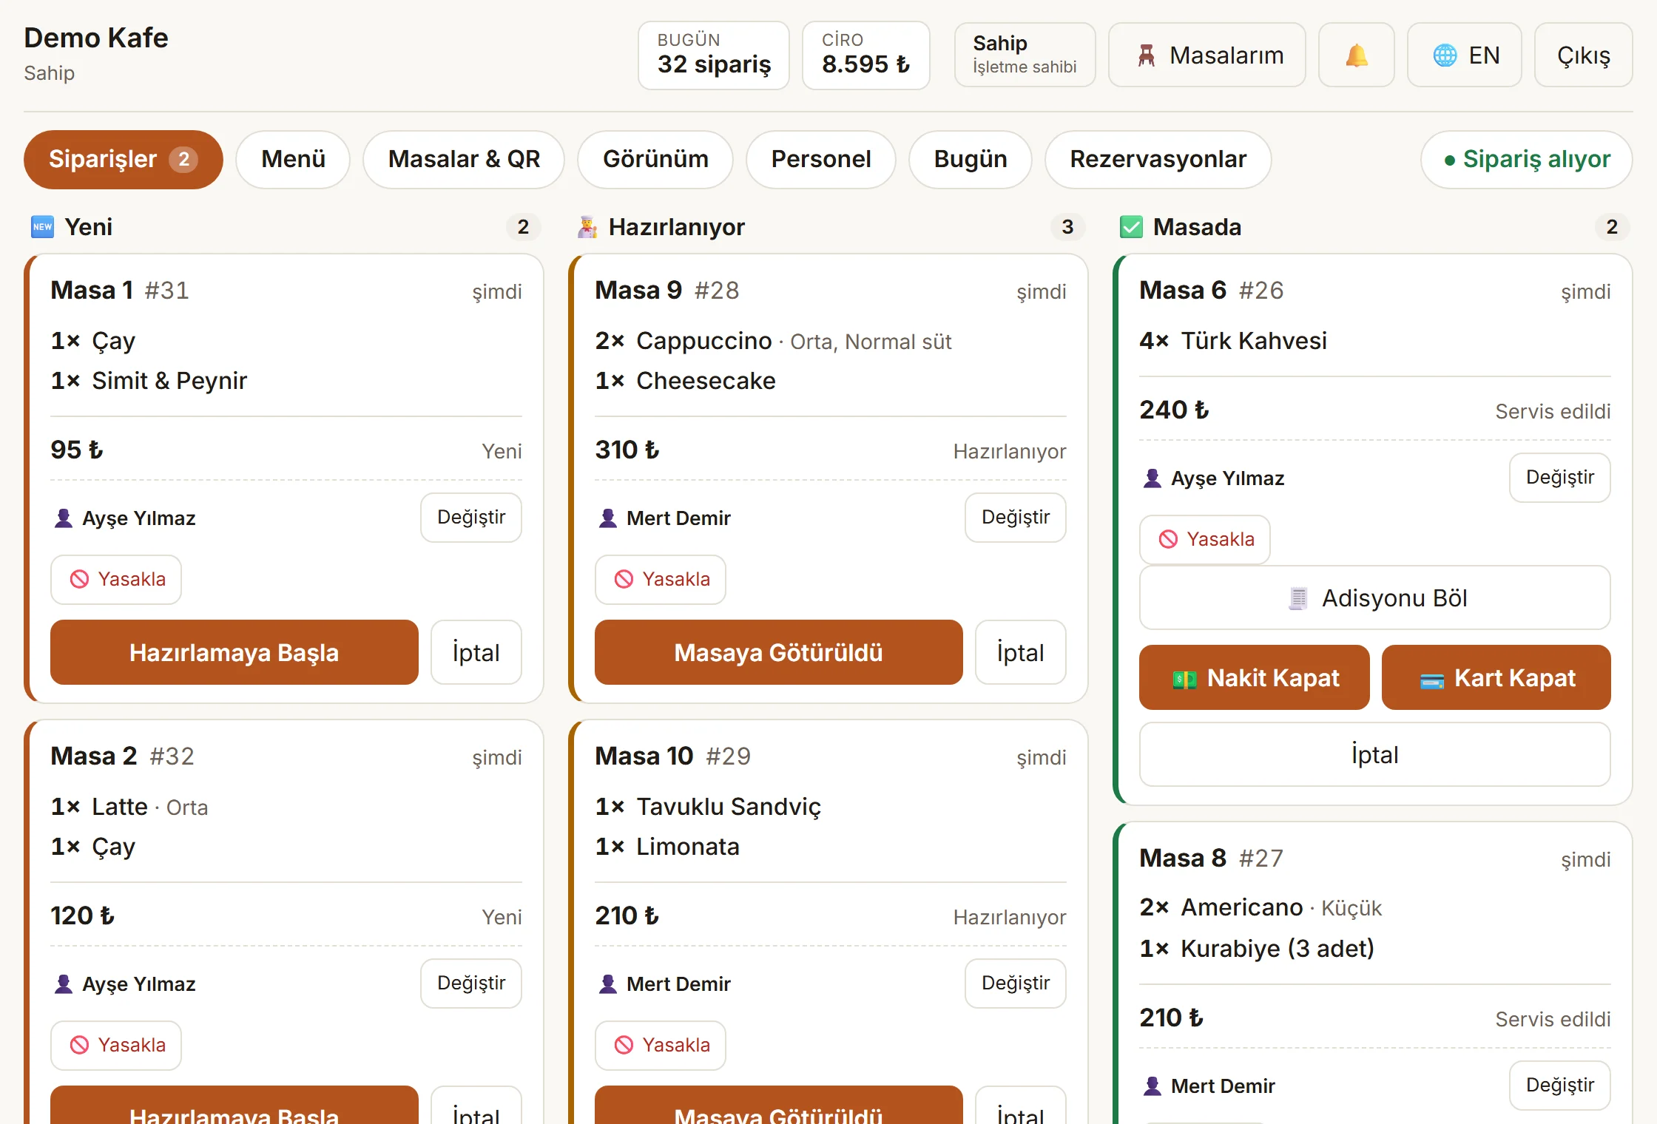
Task: Change the waiter on Masa 9 order
Action: click(1016, 518)
